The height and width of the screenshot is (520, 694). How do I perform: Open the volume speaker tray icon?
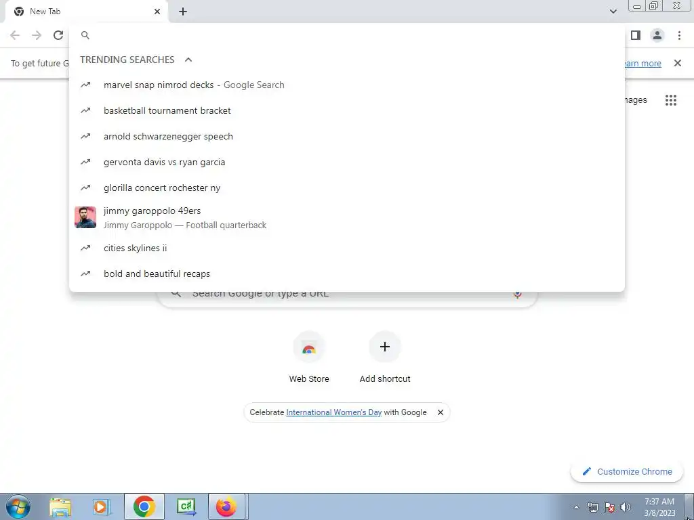[x=626, y=507]
